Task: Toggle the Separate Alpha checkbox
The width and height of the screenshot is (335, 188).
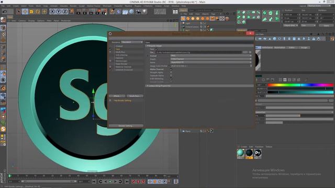Action: (171, 75)
